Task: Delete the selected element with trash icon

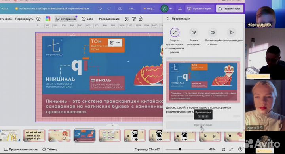Action: coord(112,43)
